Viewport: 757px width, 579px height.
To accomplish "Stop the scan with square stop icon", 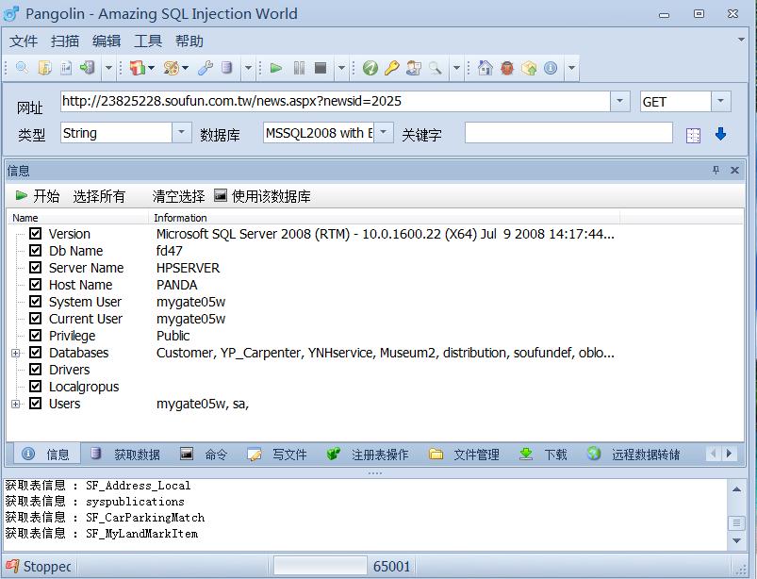I will pyautogui.click(x=321, y=68).
